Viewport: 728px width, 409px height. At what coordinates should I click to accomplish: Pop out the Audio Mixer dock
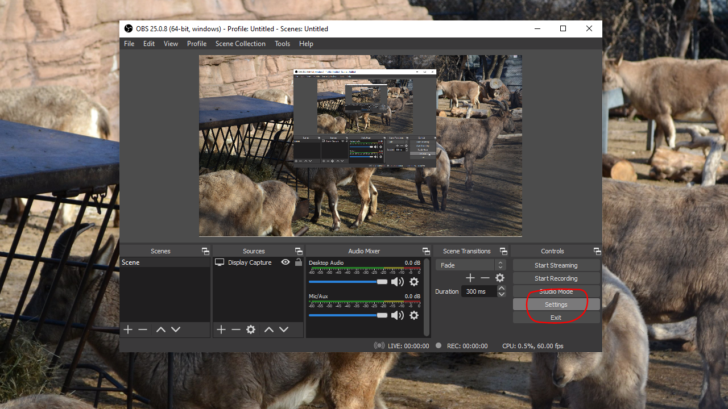click(426, 251)
